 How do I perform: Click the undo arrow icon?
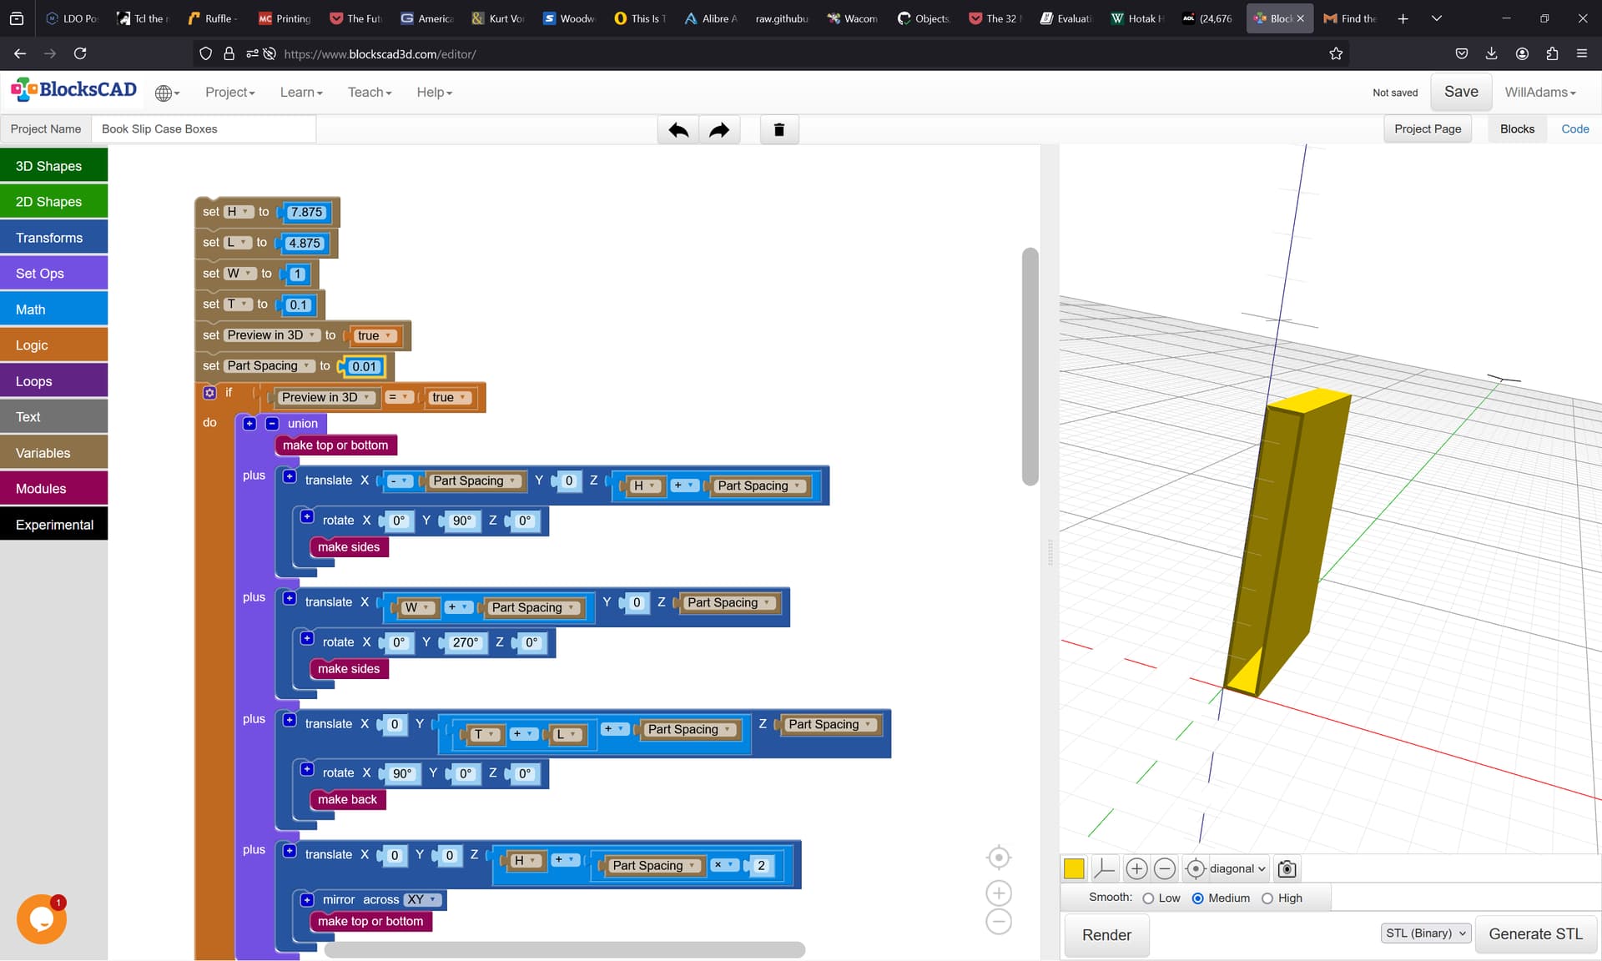click(x=678, y=129)
